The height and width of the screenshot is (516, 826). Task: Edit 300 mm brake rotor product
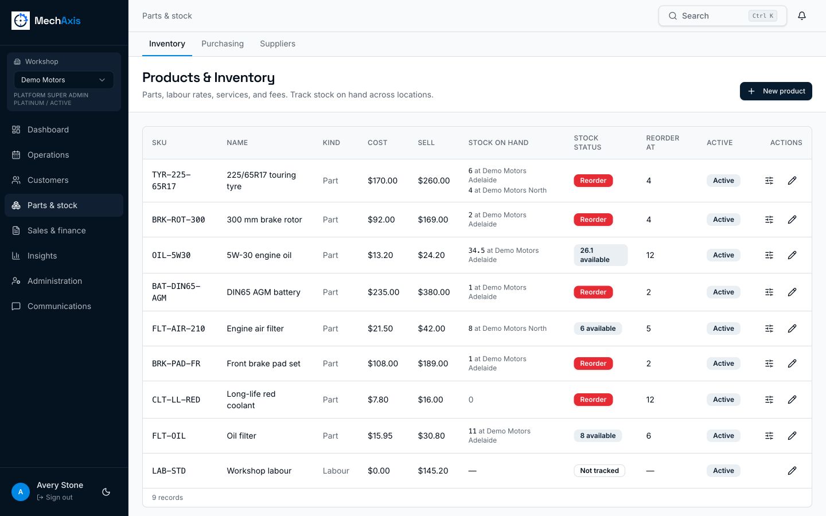pyautogui.click(x=792, y=220)
